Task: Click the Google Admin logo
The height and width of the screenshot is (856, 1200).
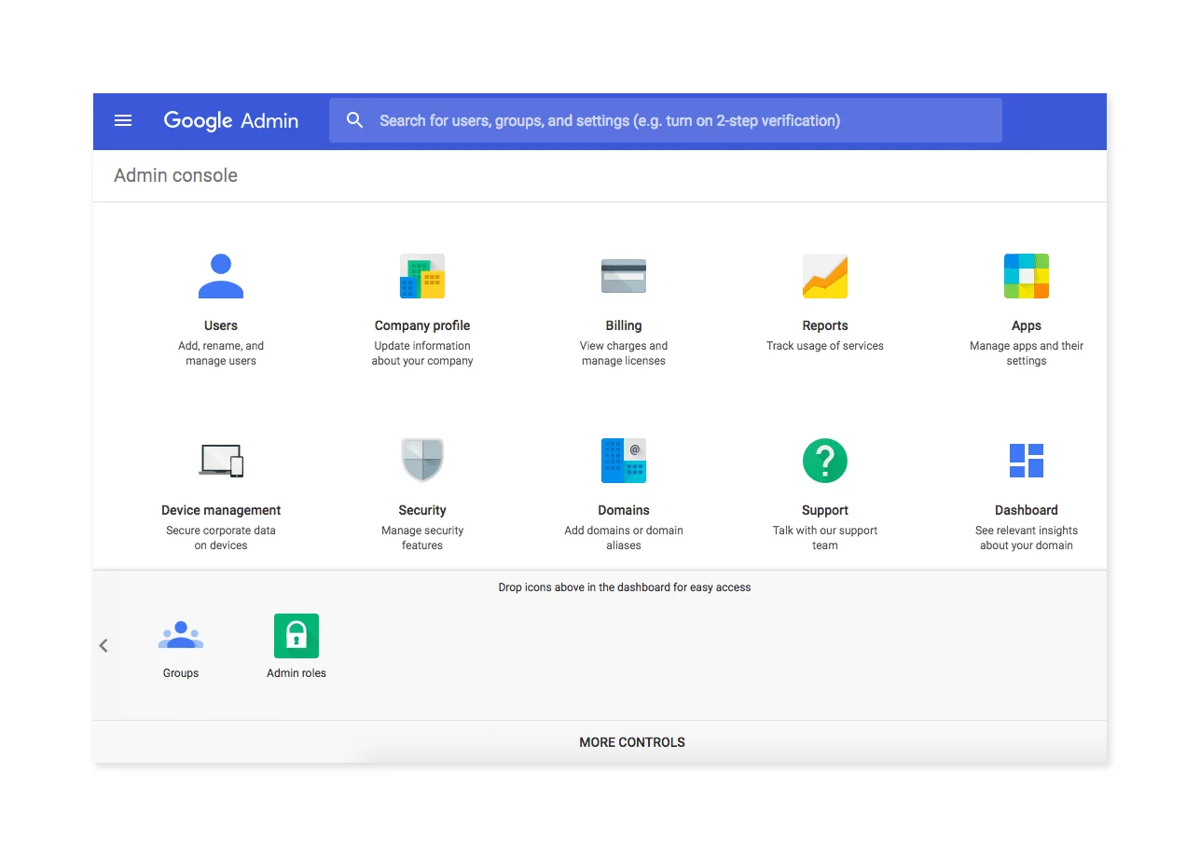Action: point(231,120)
